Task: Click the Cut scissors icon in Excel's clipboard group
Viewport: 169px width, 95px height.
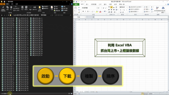Action: 79,7
